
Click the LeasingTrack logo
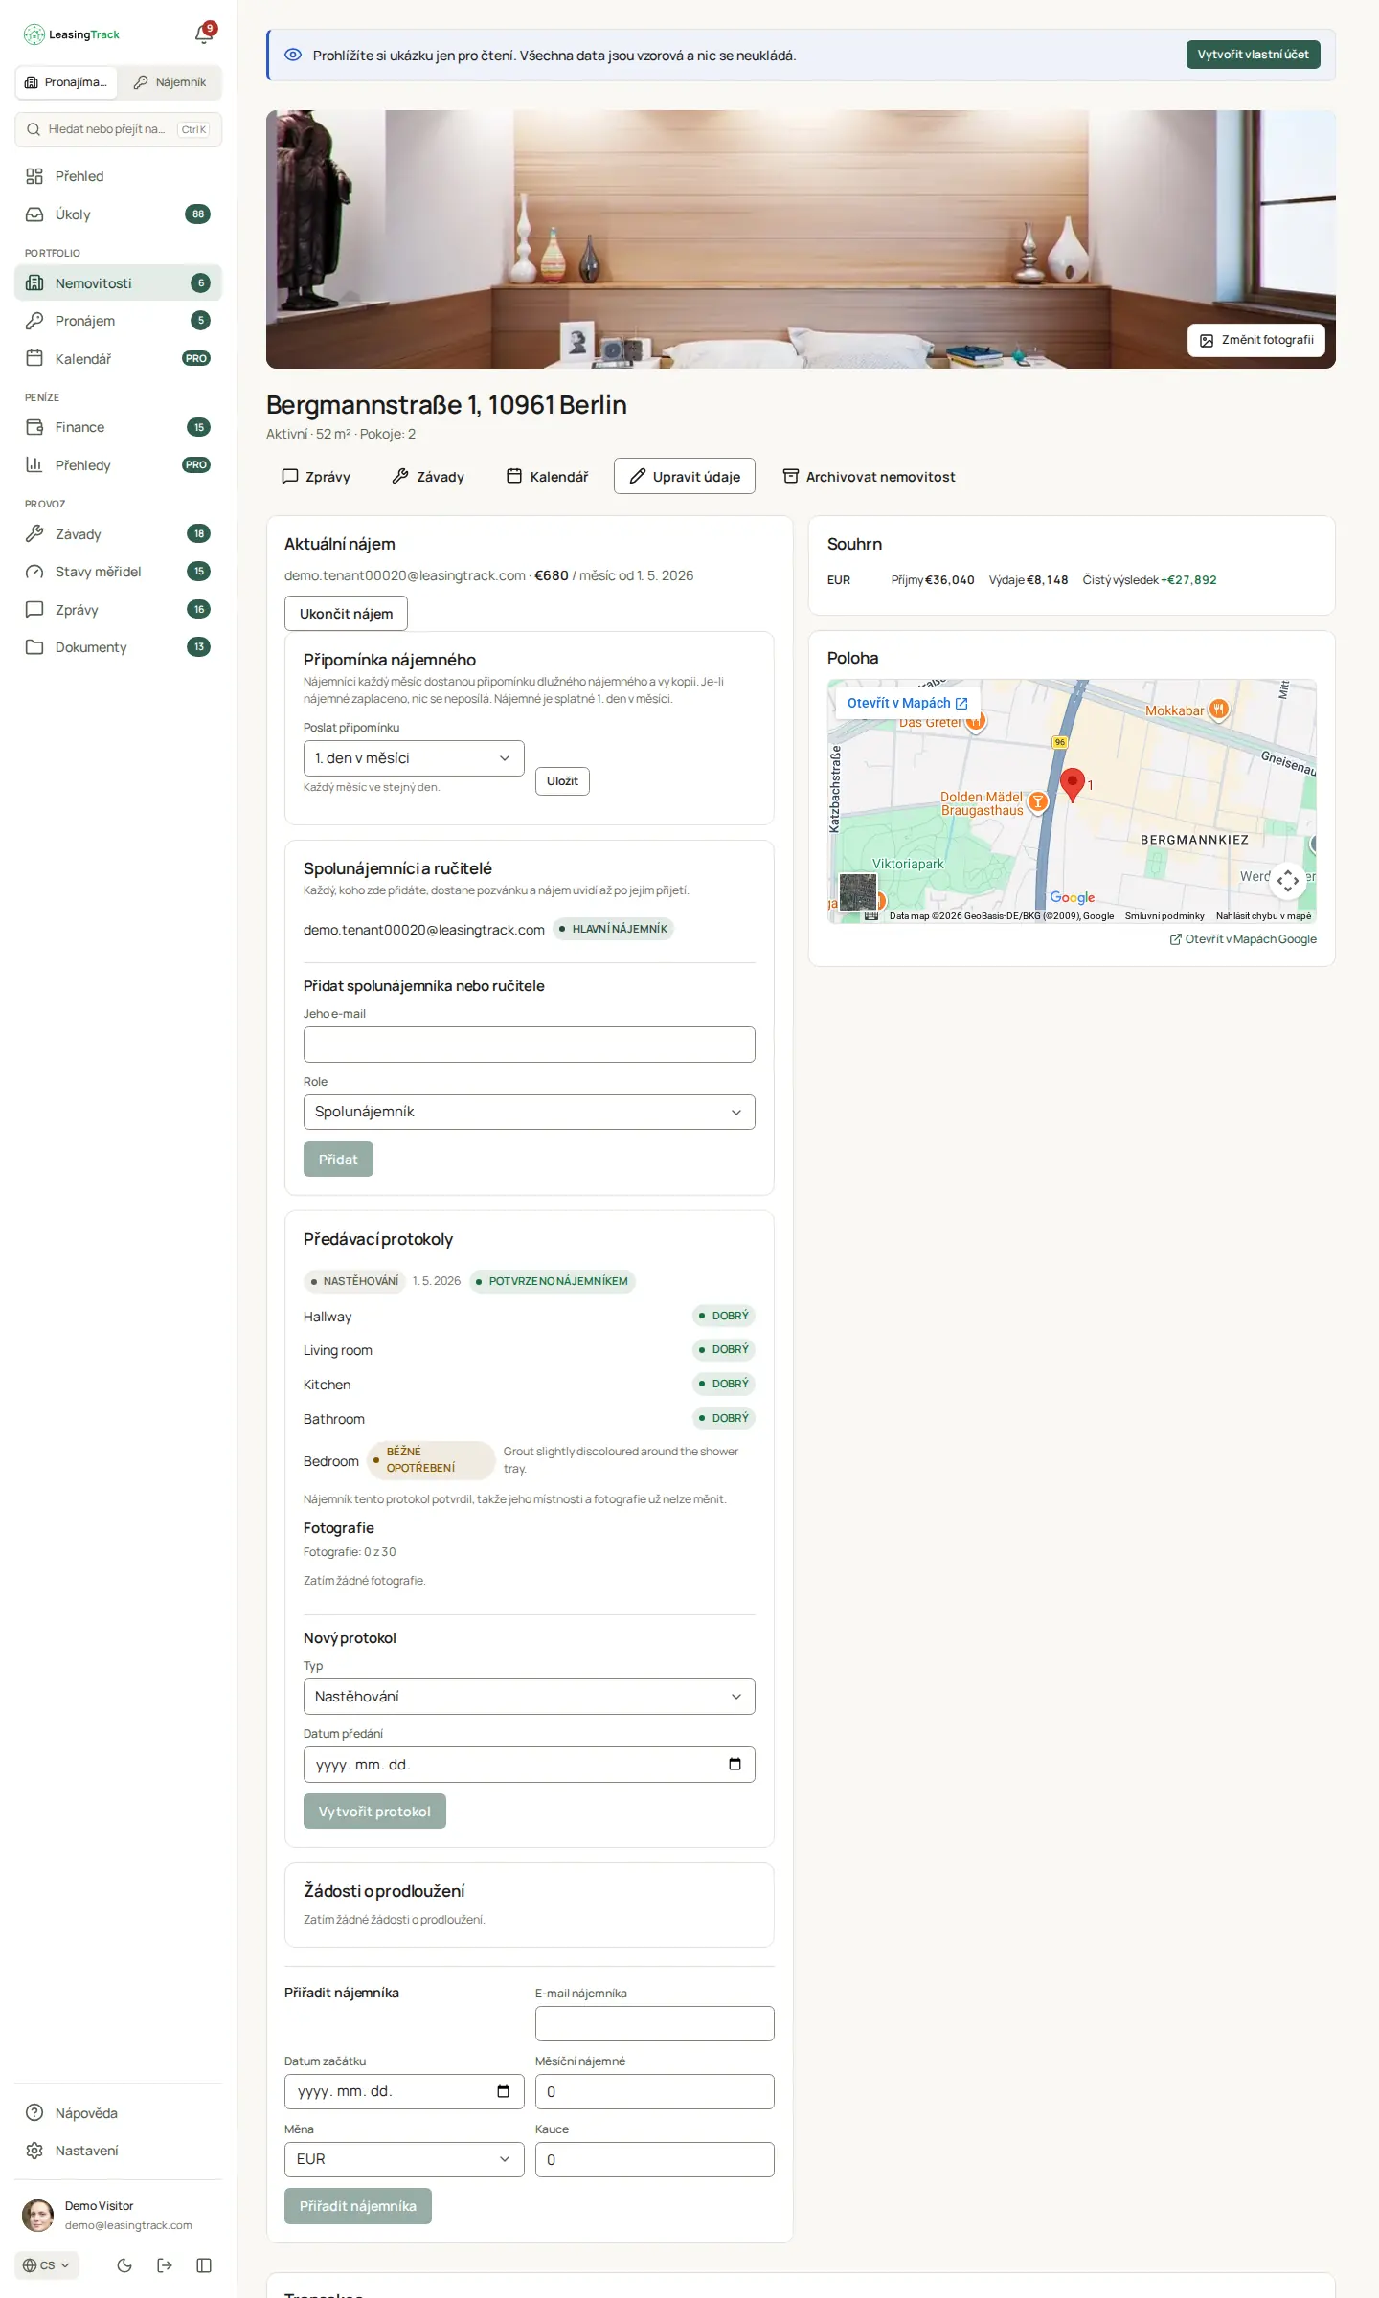tap(72, 34)
